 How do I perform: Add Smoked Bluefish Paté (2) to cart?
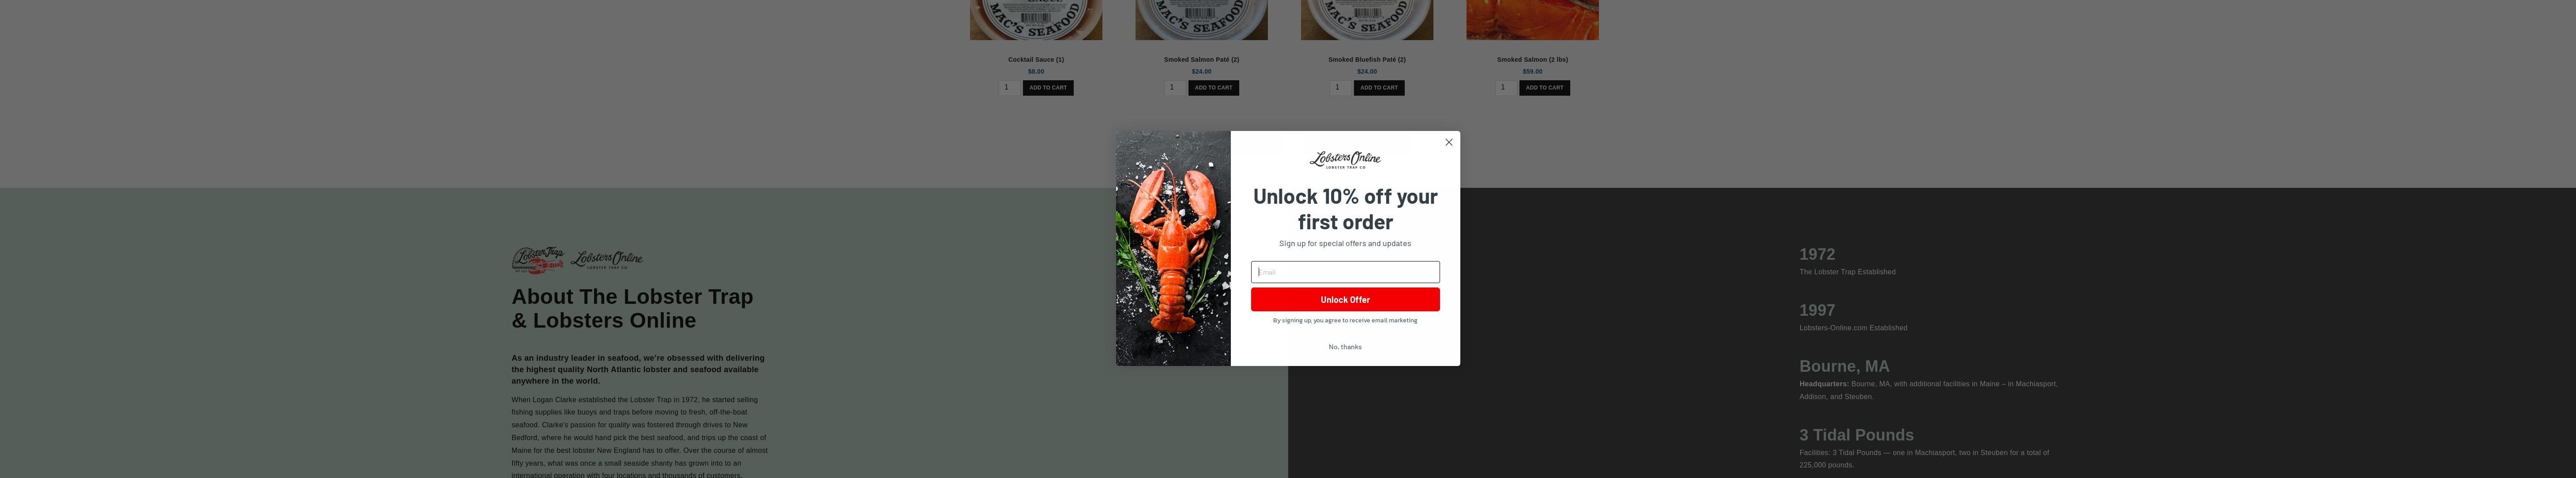click(x=1379, y=88)
